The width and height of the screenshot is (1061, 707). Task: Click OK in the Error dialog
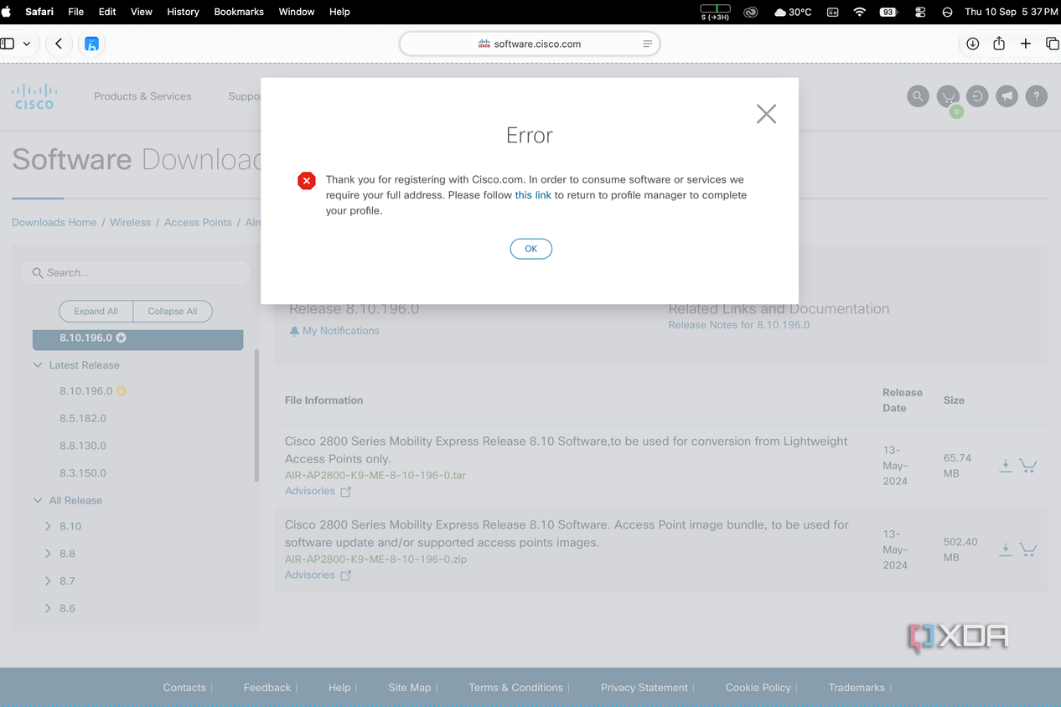click(530, 249)
